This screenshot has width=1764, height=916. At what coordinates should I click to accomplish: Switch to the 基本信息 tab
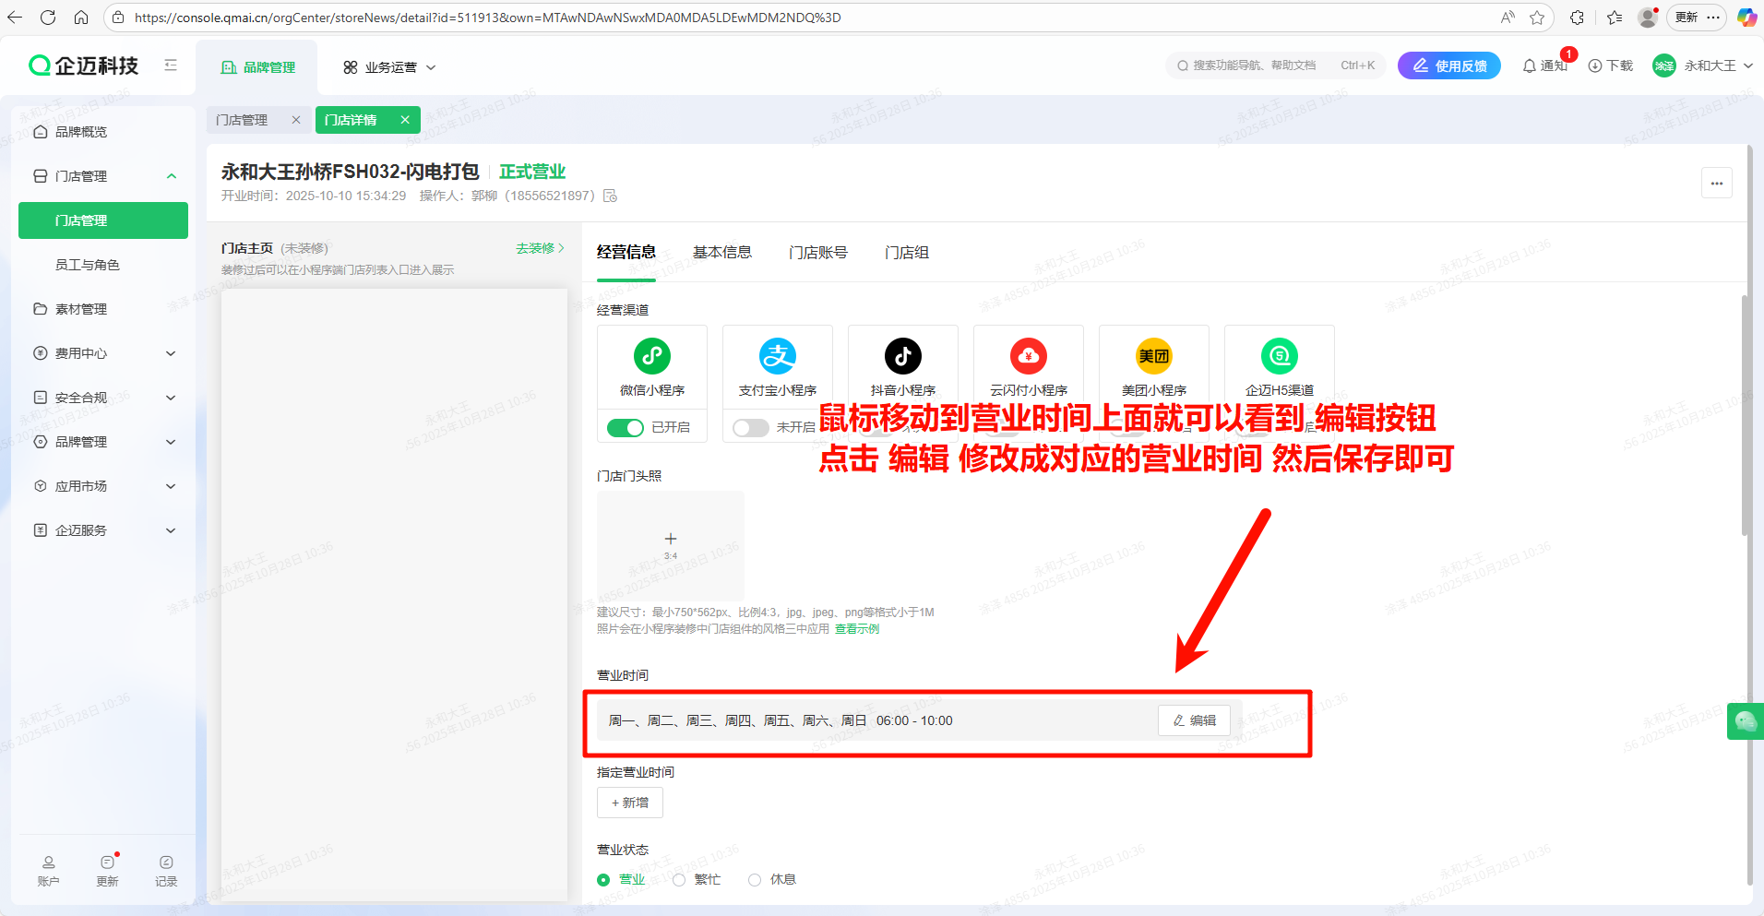click(x=721, y=253)
